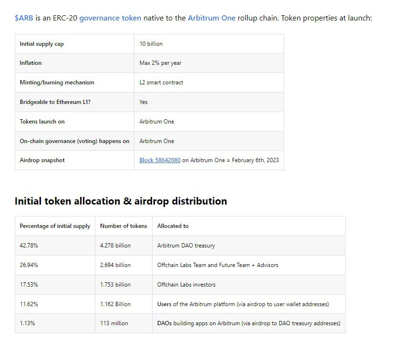Image resolution: width=399 pixels, height=350 pixels.
Task: Click 'Arbitrum One' in Tokens launch row
Action: click(156, 122)
